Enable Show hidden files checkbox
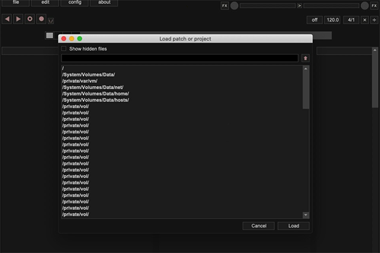 coord(64,49)
